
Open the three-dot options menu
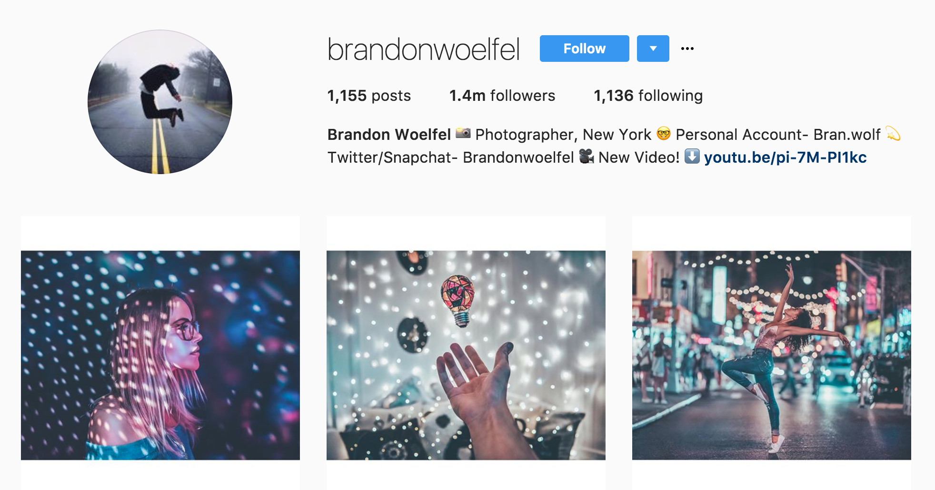(x=687, y=49)
